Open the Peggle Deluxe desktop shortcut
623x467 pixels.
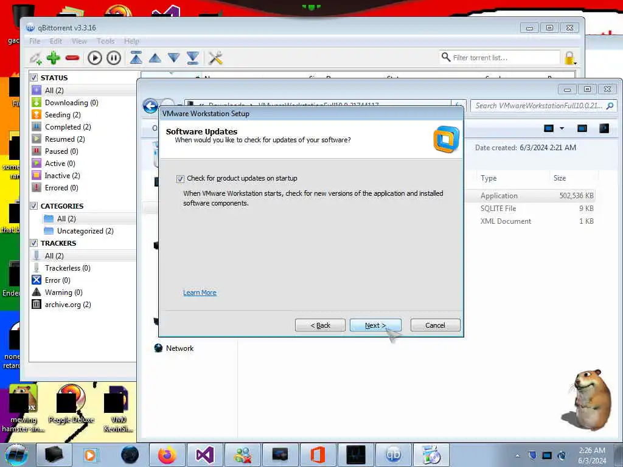[71, 405]
